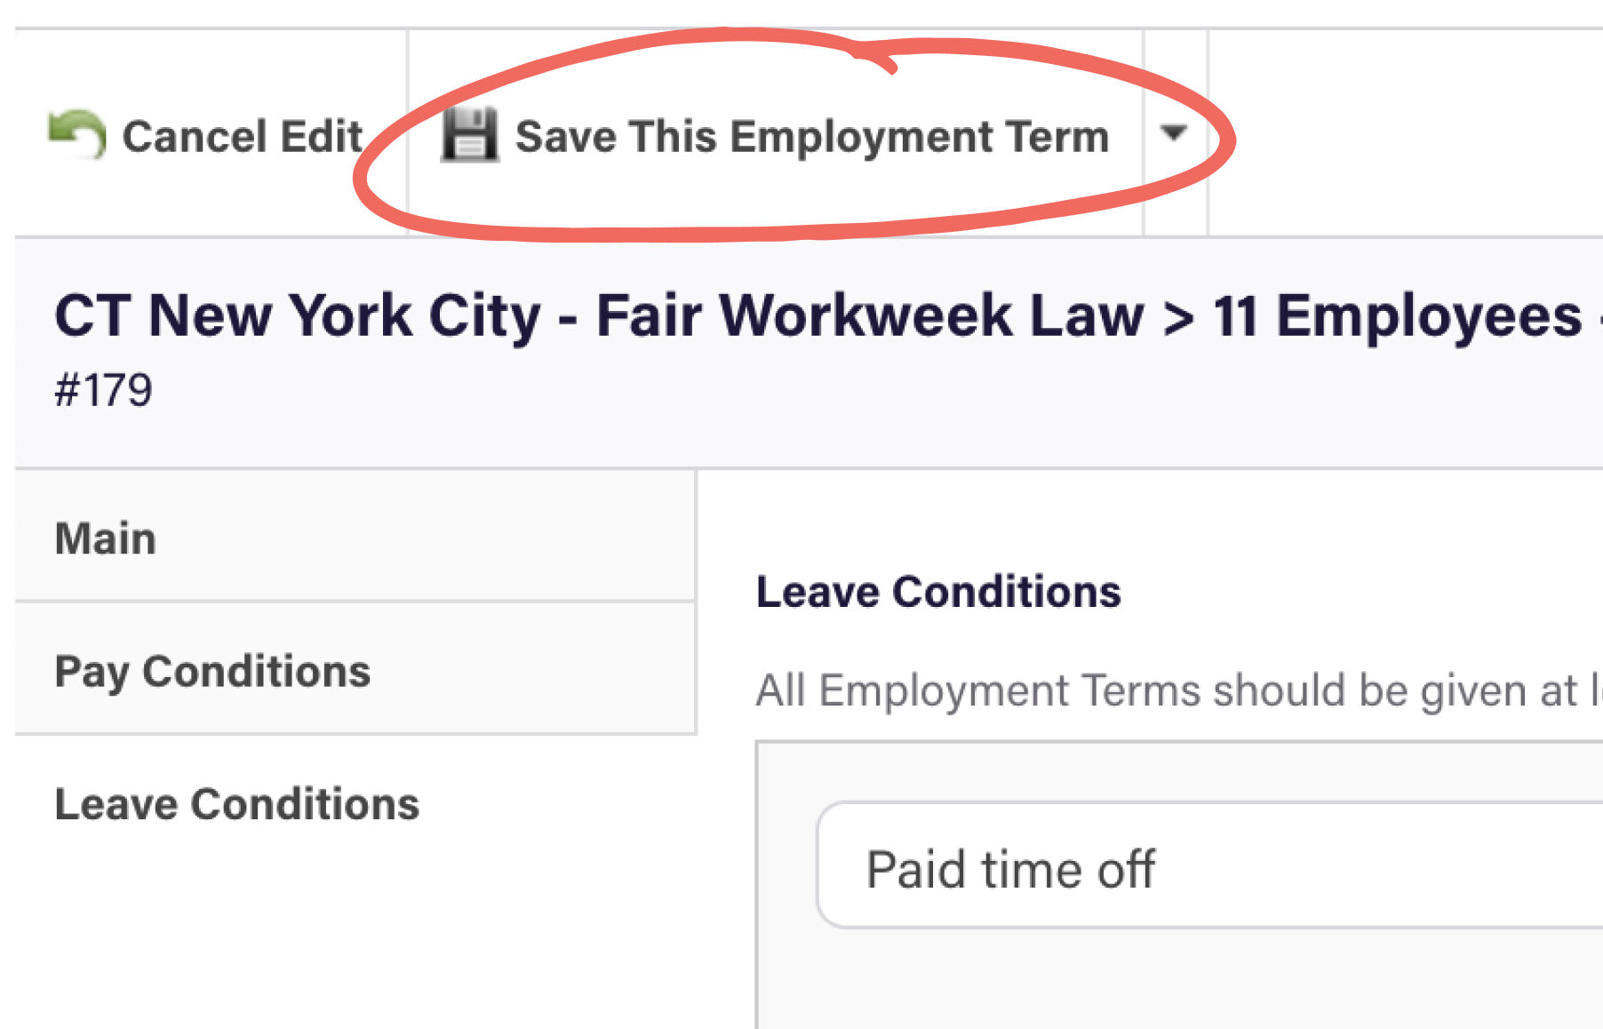This screenshot has height=1029, width=1603.
Task: Switch to the Main tab
Action: [355, 537]
